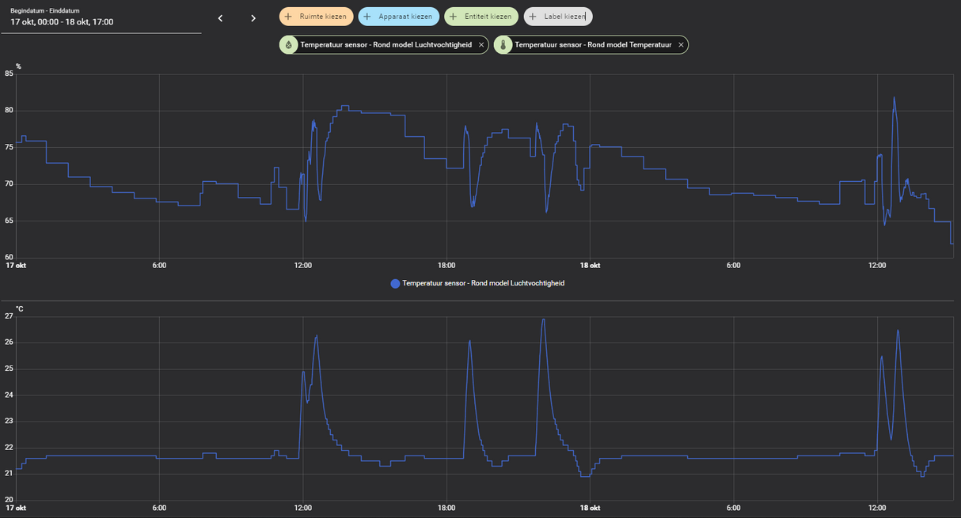The image size is (961, 518).
Task: Click the 18 okt marker on temperature axis
Action: point(590,508)
